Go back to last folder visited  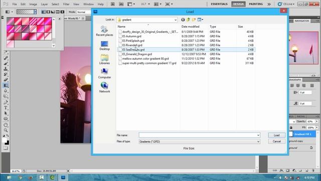tap(183, 20)
